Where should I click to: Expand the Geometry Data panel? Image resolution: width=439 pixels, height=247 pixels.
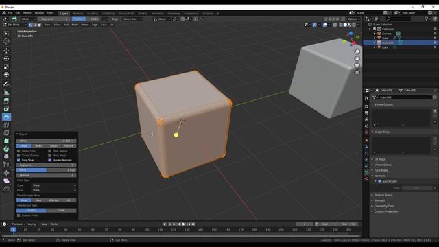(384, 206)
